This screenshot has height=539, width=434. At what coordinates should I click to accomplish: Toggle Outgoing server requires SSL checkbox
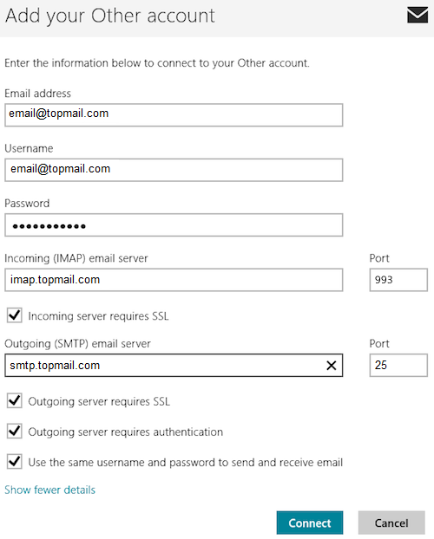pos(15,401)
